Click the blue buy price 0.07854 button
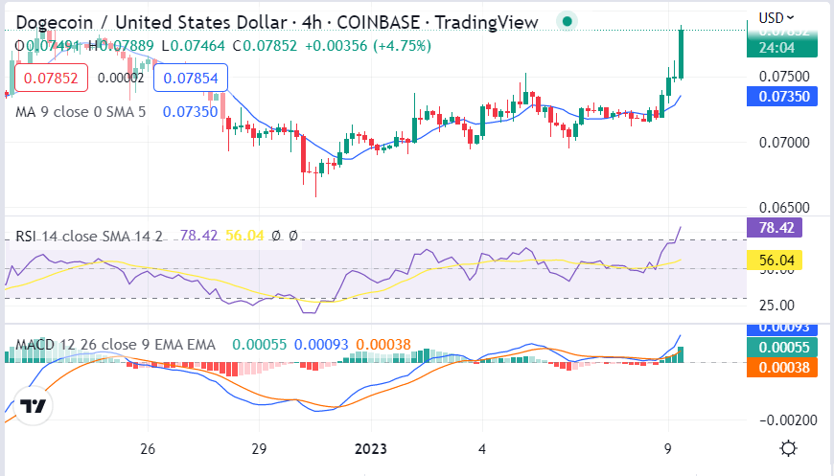This screenshot has width=834, height=476. pyautogui.click(x=191, y=79)
